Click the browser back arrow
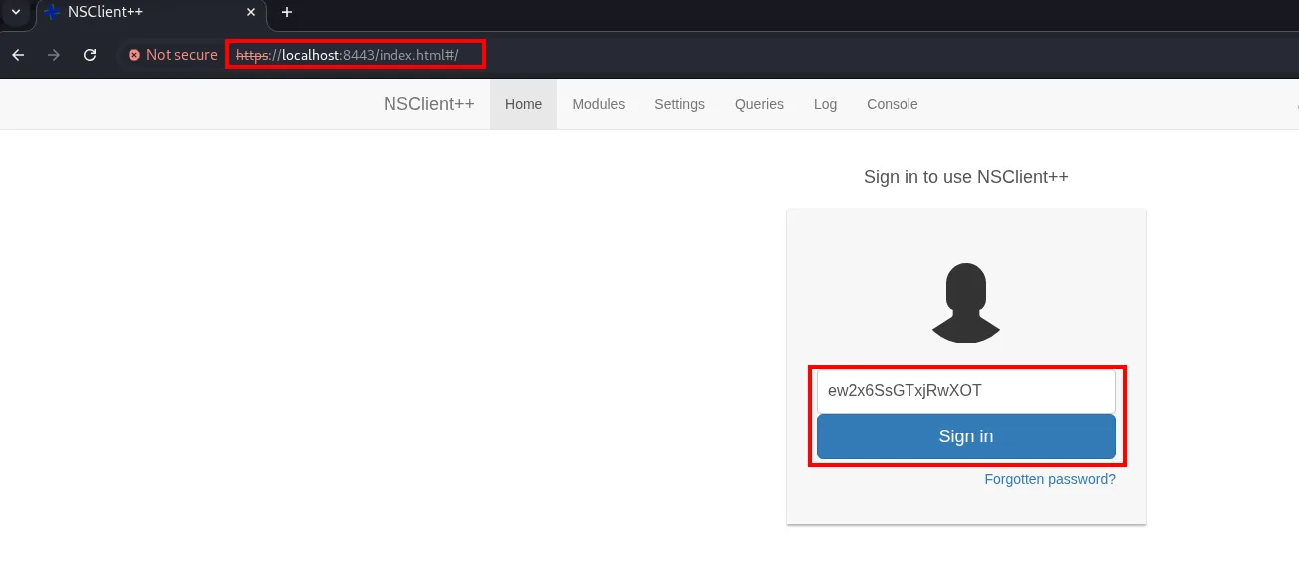The image size is (1299, 577). tap(18, 55)
